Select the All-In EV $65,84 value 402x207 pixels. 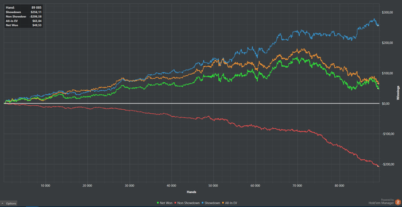(x=36, y=21)
